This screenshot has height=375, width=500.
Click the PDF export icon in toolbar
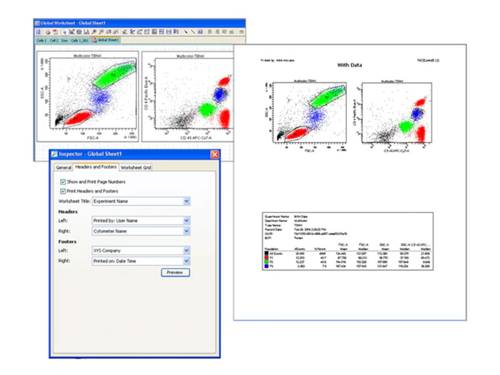click(x=55, y=32)
